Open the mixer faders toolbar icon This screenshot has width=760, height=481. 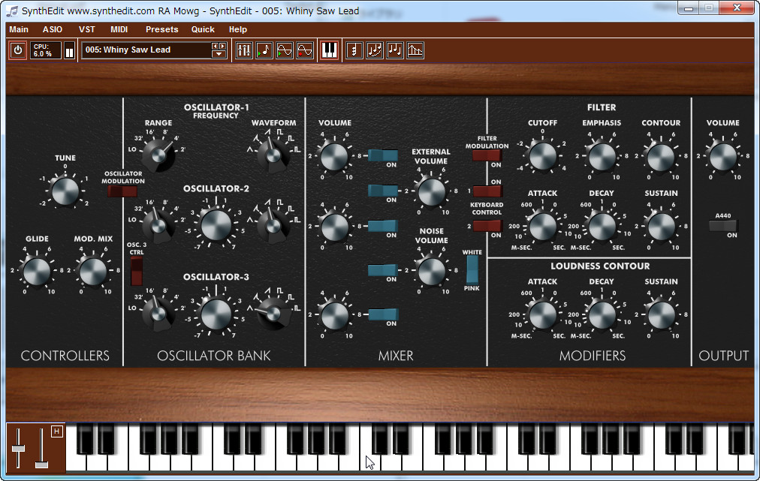click(x=244, y=50)
